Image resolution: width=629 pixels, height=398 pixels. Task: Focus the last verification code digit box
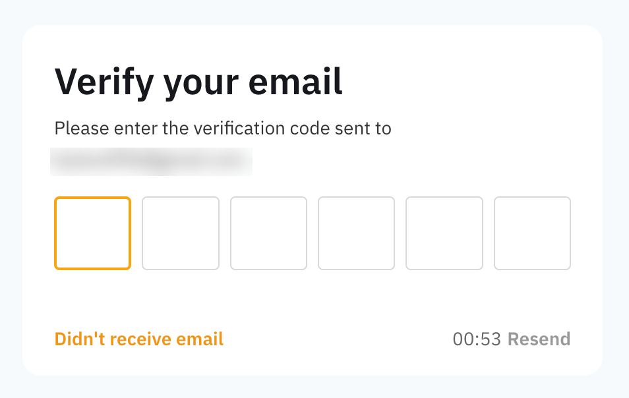coord(532,233)
